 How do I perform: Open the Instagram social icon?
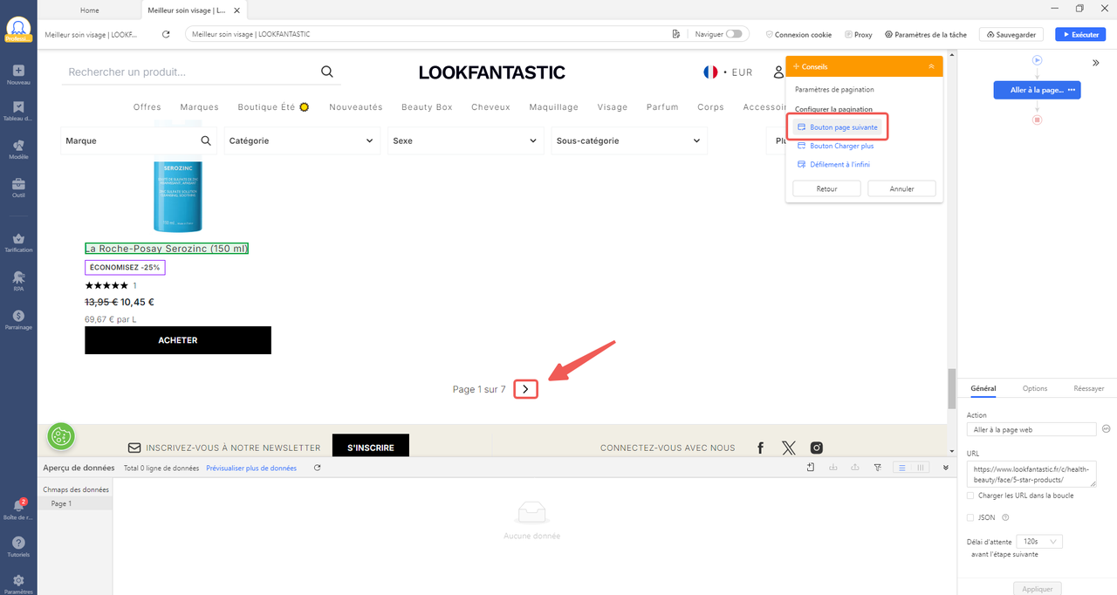point(817,448)
